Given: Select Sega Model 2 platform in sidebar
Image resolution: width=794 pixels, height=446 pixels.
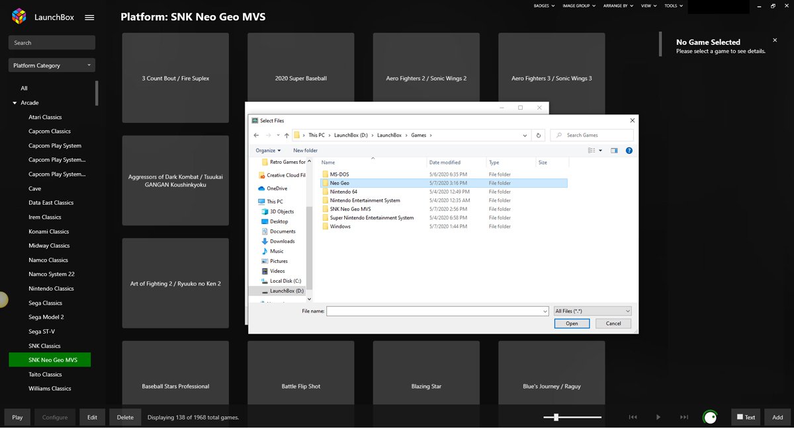Looking at the screenshot, I should point(46,317).
